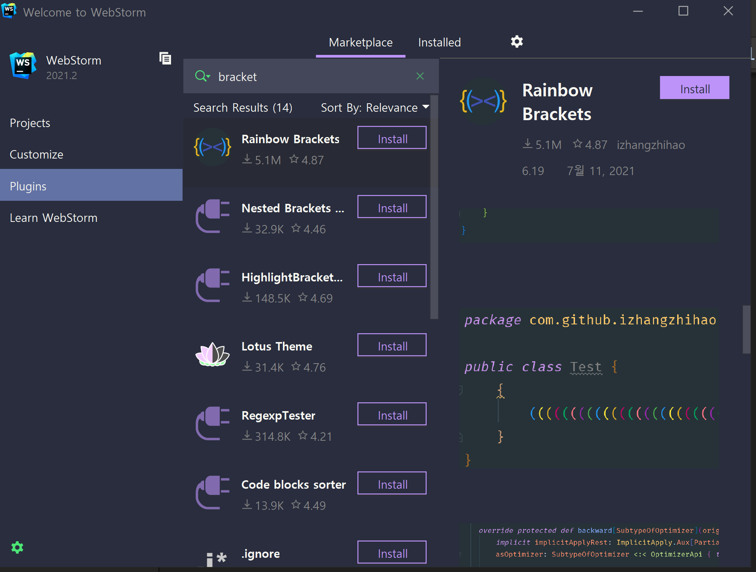The width and height of the screenshot is (756, 572).
Task: Clear the bracket search text
Action: [x=420, y=76]
